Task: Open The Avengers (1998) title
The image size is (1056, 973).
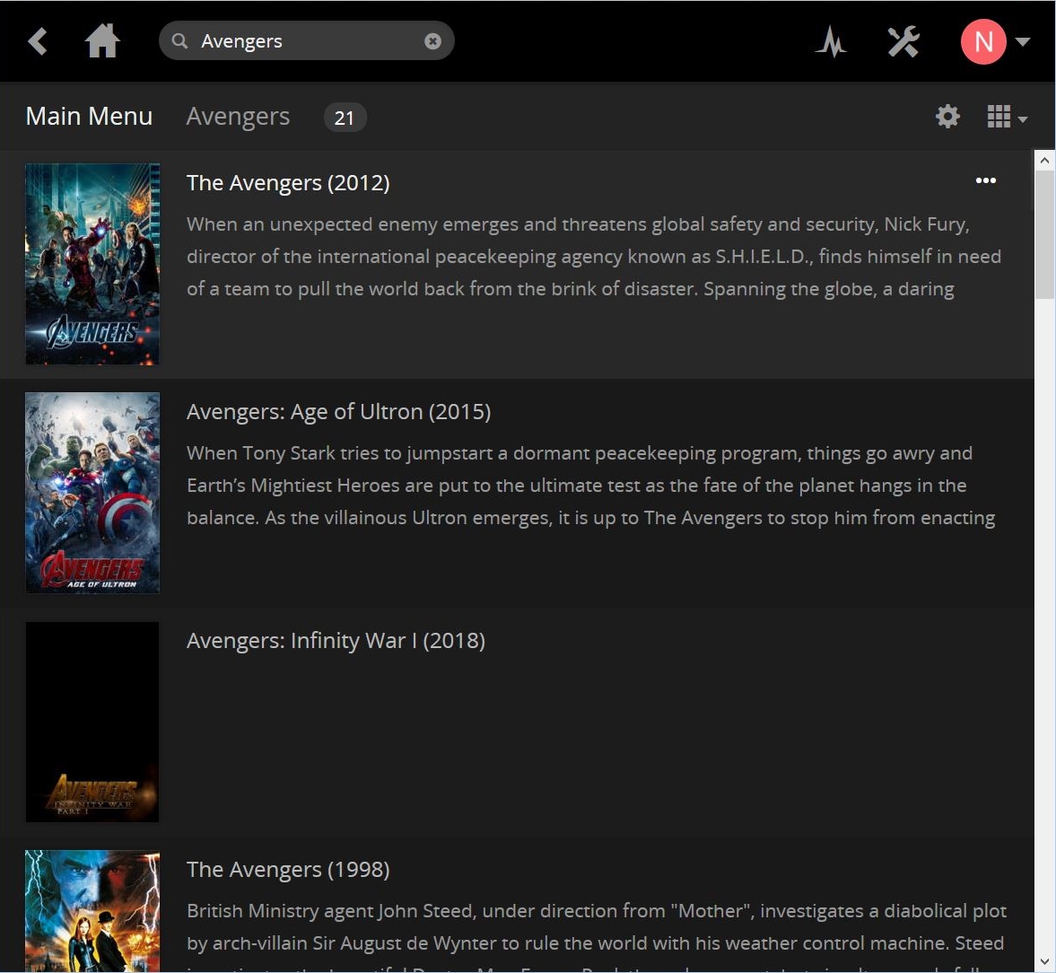Action: [288, 870]
